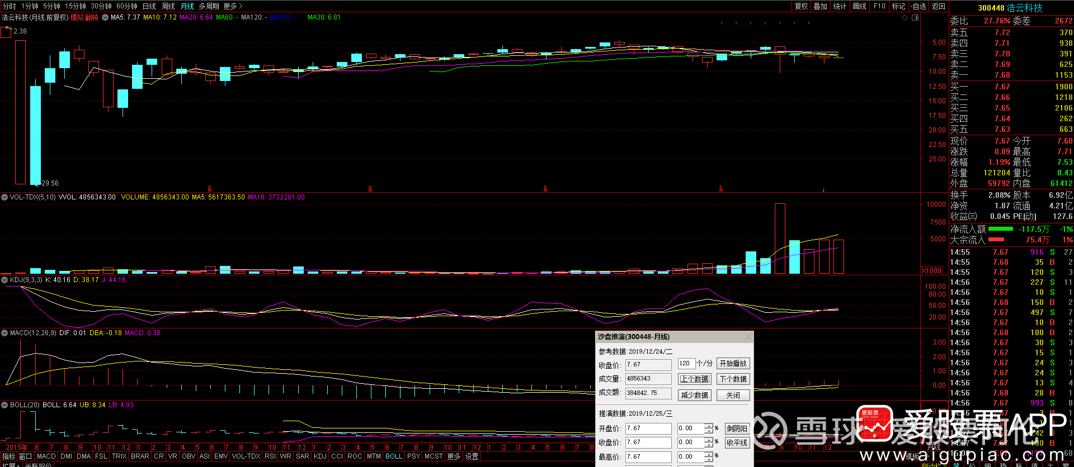
Task: Click the 窗口 tab at bottom-left
Action: pos(25,456)
